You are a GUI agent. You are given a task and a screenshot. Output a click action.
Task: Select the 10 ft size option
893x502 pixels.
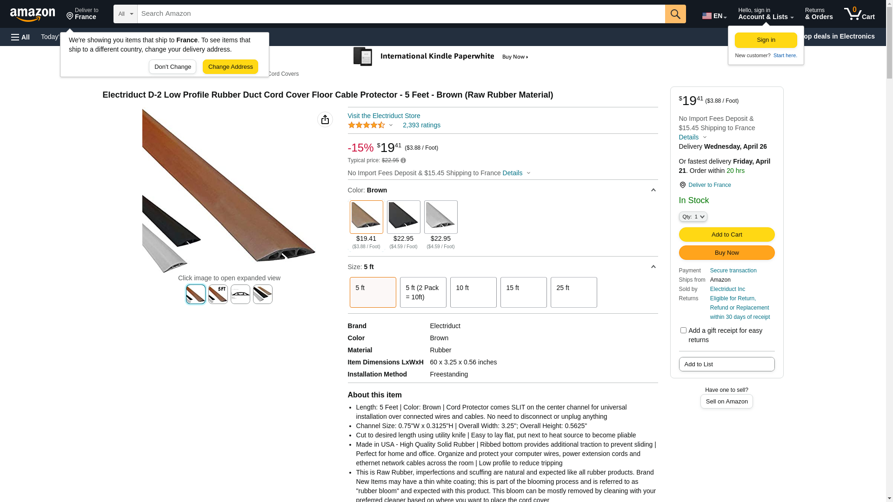pyautogui.click(x=473, y=292)
